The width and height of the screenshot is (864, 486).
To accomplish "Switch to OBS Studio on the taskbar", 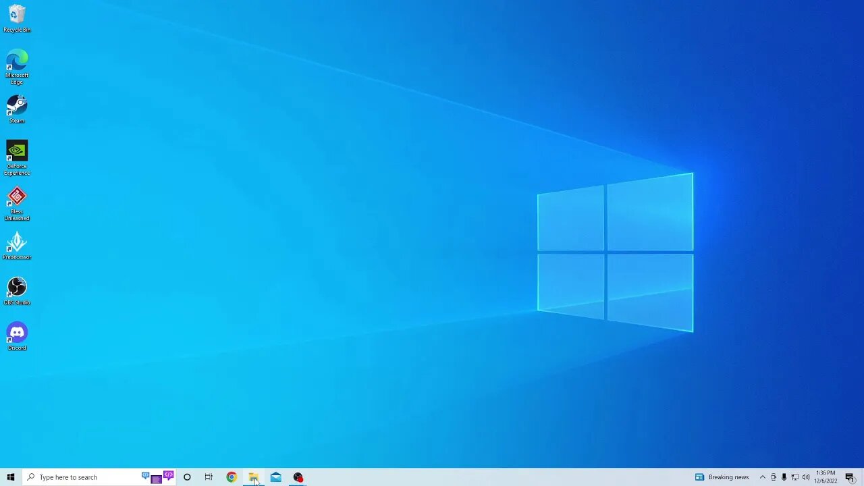I will 298,477.
